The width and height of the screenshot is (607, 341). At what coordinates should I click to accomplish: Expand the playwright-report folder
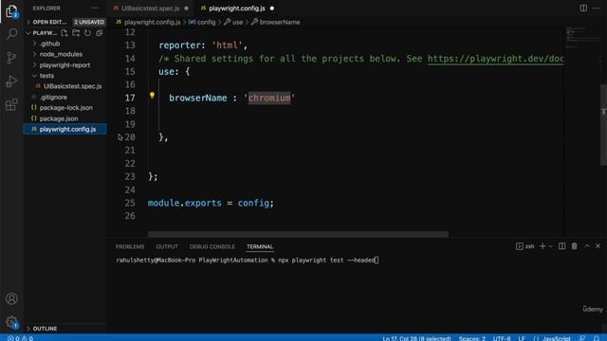(x=64, y=65)
